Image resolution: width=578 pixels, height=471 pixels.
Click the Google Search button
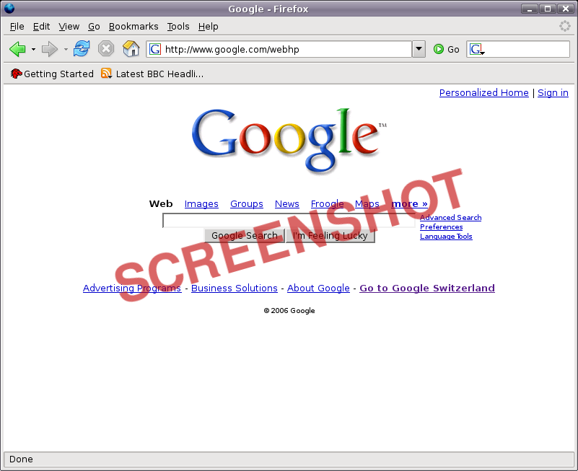(245, 235)
